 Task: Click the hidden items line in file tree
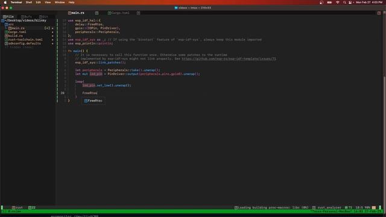coord(19,47)
